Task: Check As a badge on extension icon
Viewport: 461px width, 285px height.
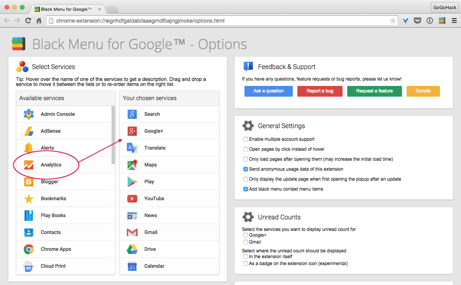Action: 246,264
